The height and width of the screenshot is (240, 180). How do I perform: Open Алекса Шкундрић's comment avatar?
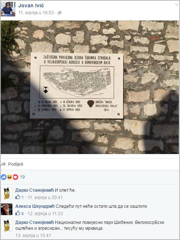coord(7,209)
